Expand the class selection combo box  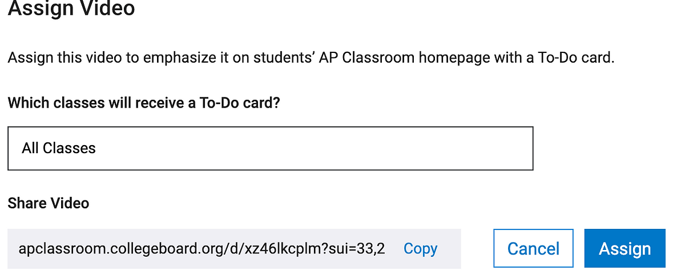[x=270, y=148]
